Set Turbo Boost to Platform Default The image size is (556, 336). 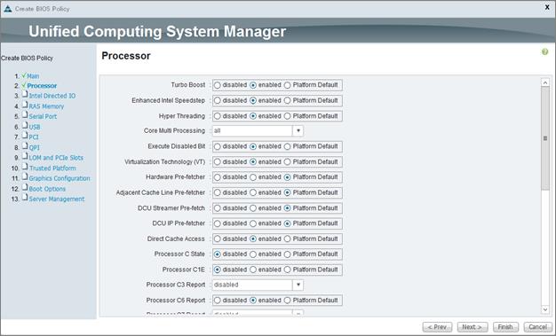click(287, 85)
